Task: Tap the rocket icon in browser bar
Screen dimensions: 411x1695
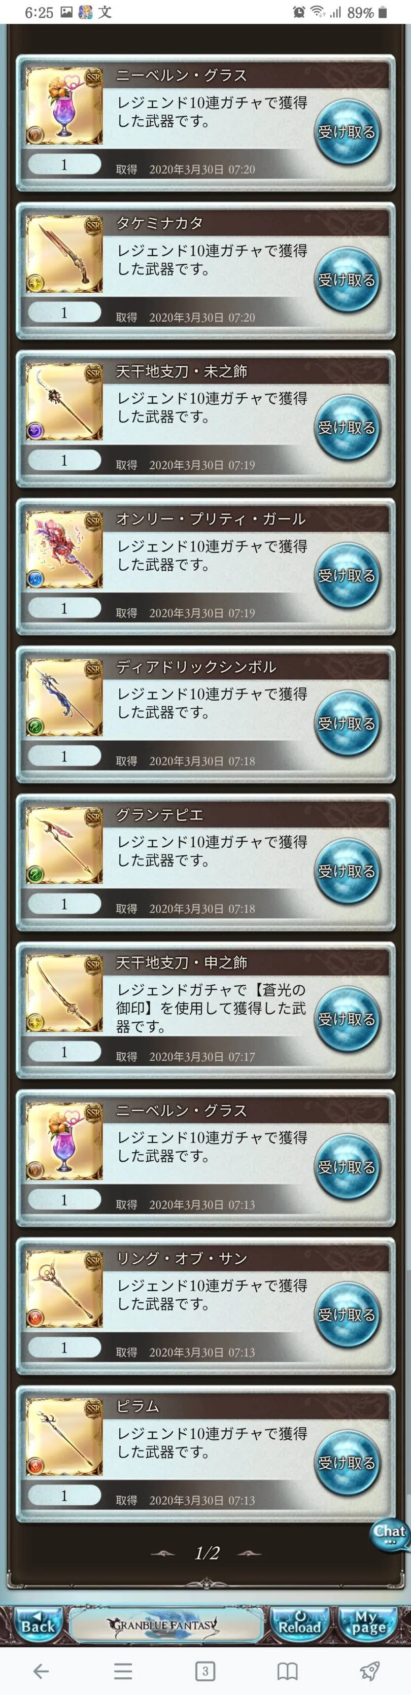Action: coord(369,1671)
